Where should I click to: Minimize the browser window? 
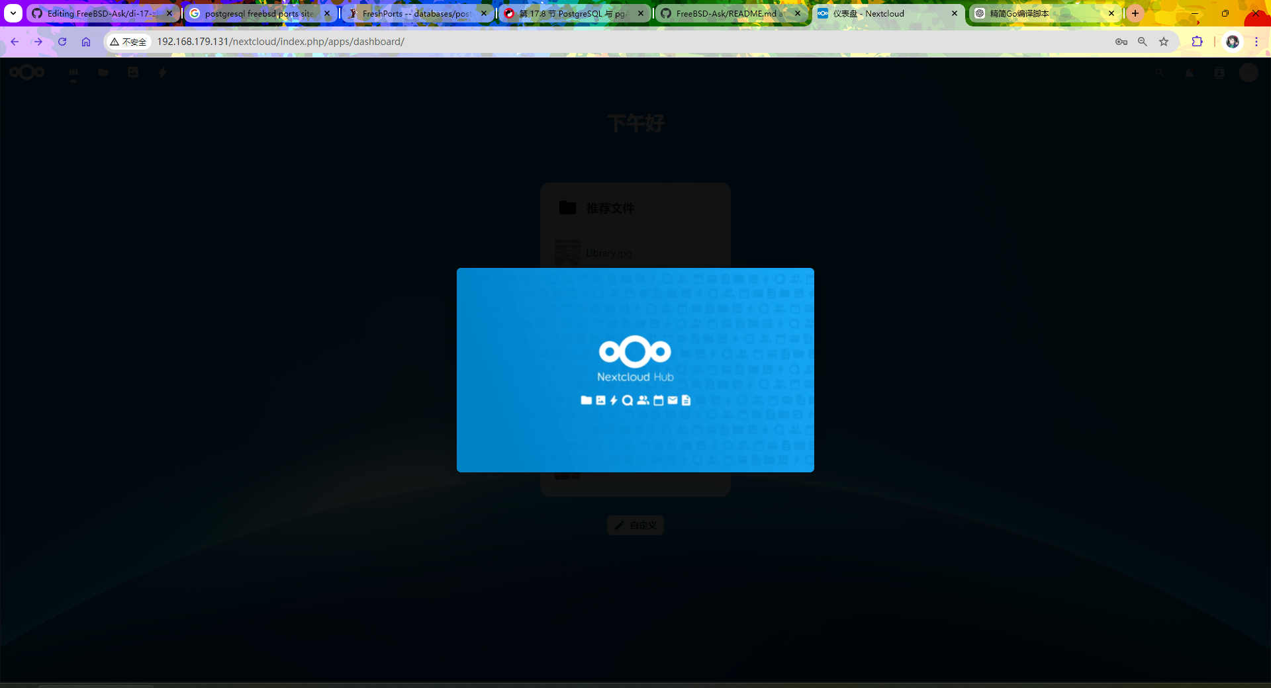click(1195, 13)
